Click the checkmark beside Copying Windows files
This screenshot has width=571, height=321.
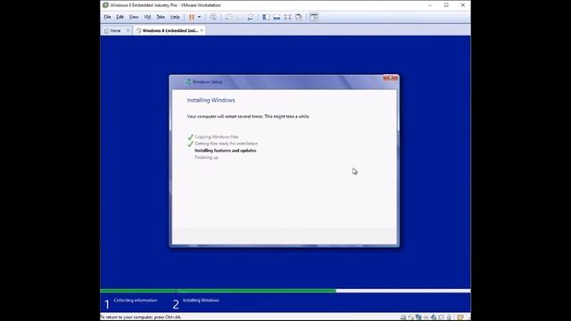pyautogui.click(x=190, y=136)
